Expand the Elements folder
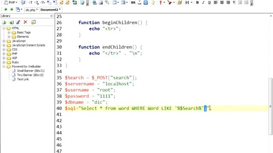 (9, 37)
